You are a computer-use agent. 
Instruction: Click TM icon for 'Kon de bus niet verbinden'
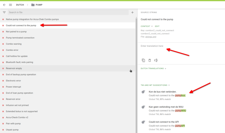pyautogui.click(x=143, y=92)
